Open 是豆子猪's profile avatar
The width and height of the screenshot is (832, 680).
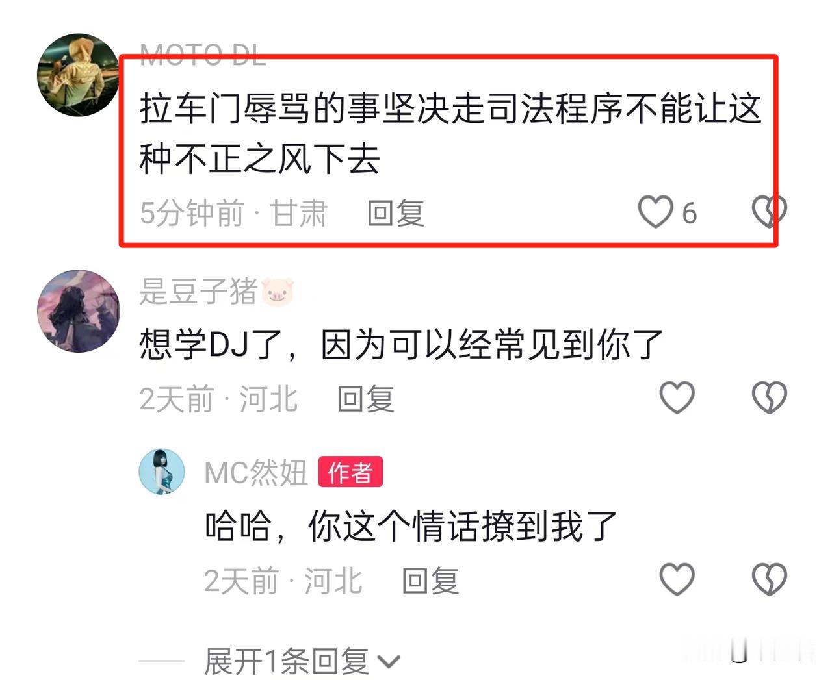(79, 311)
